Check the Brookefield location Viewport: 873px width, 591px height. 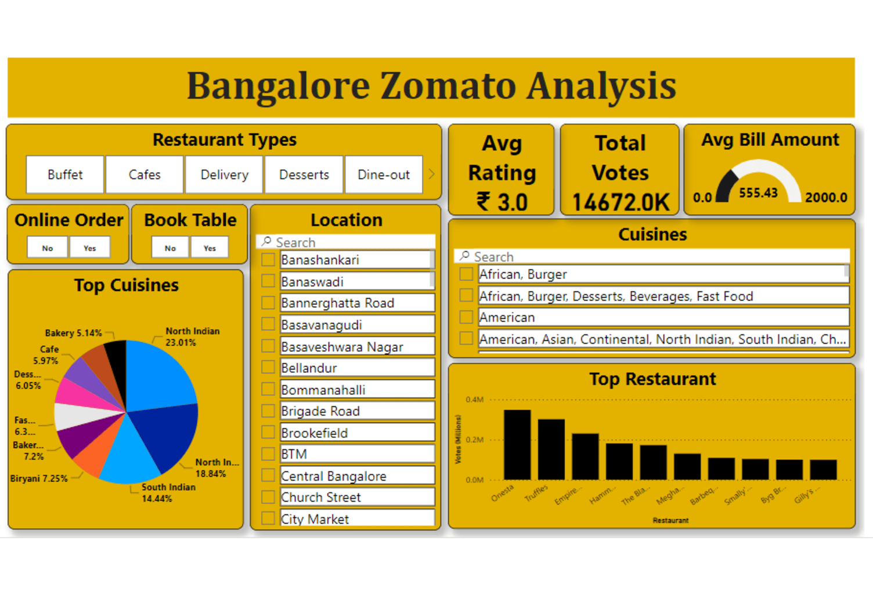click(268, 433)
